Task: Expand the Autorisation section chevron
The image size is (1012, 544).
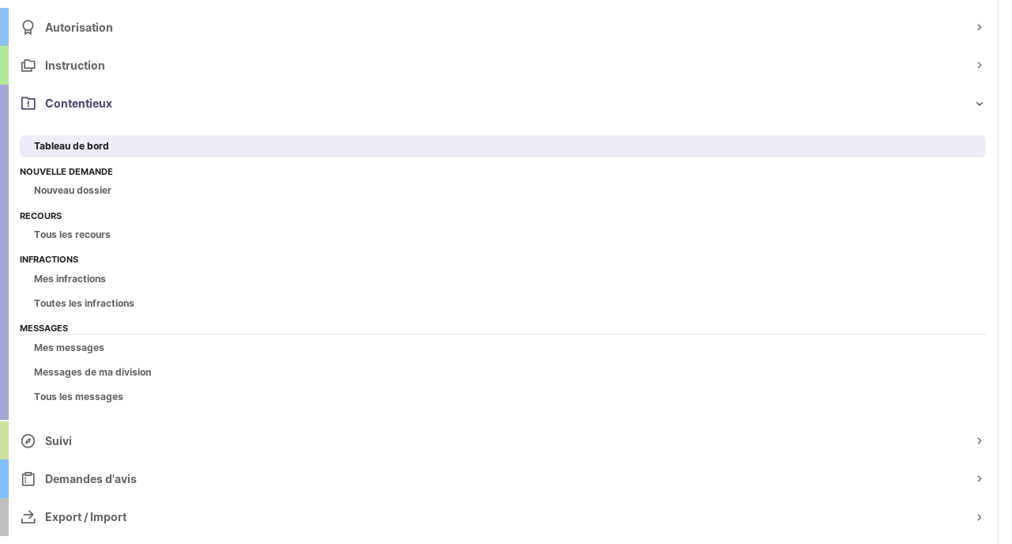Action: [979, 28]
